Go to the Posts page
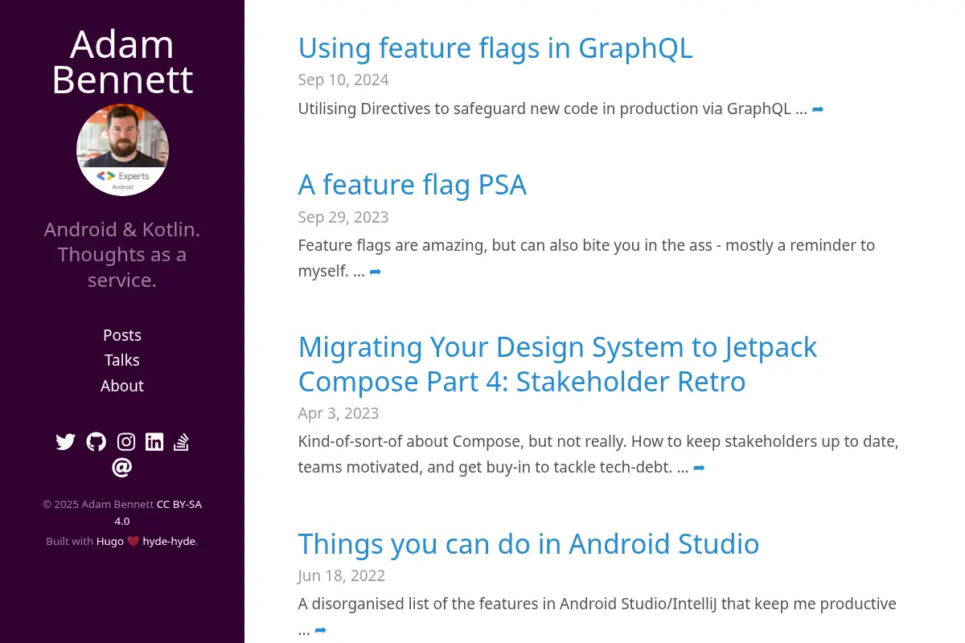The height and width of the screenshot is (643, 965). (122, 335)
